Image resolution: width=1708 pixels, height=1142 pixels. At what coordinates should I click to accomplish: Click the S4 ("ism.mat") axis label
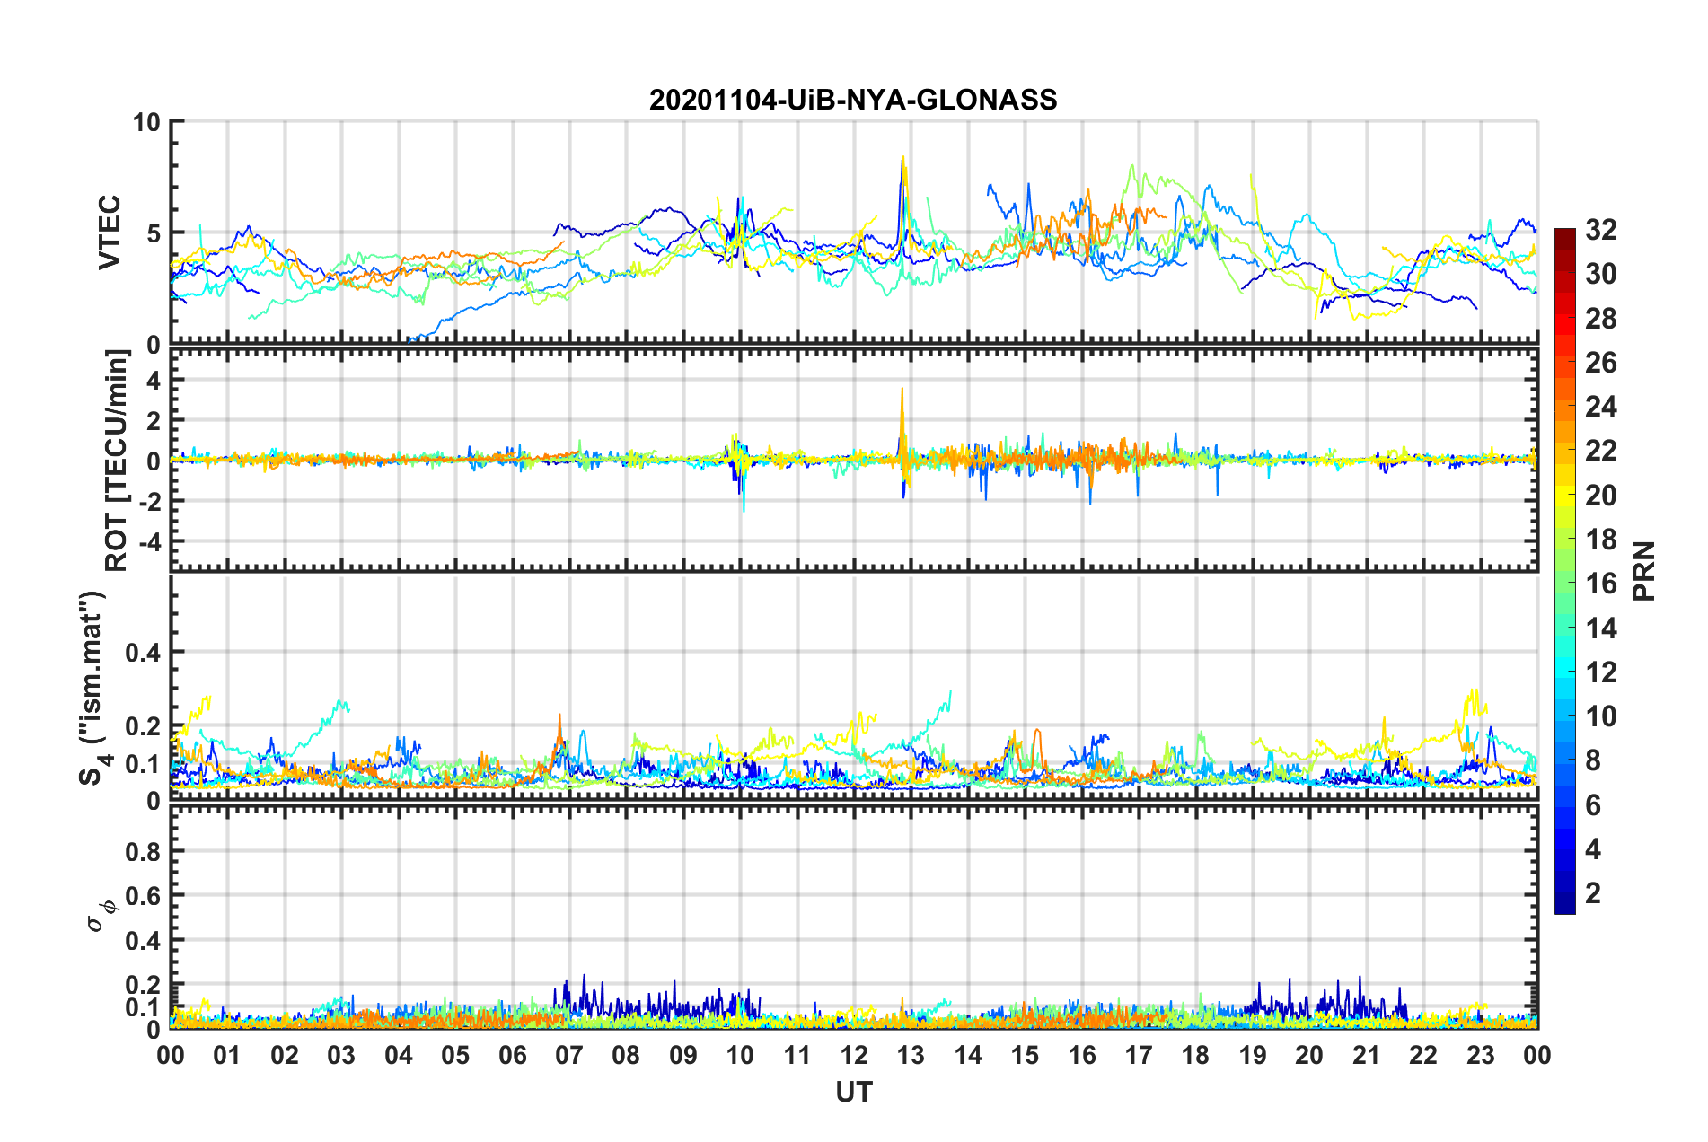92,688
